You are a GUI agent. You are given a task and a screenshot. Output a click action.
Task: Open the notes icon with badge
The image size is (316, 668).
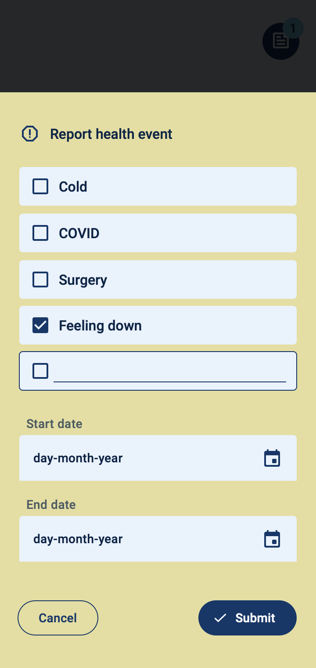point(280,41)
